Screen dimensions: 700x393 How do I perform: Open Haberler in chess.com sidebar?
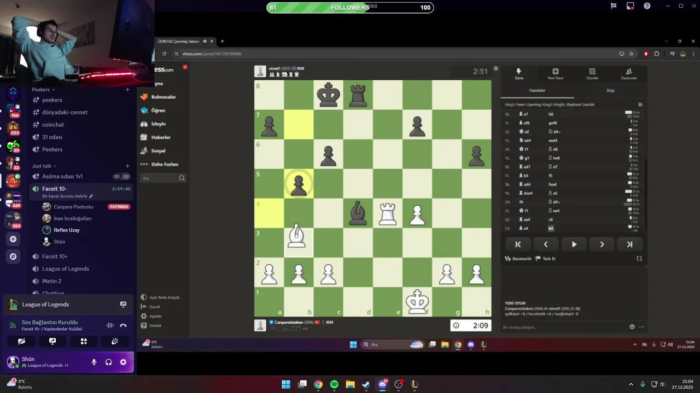[x=156, y=137]
